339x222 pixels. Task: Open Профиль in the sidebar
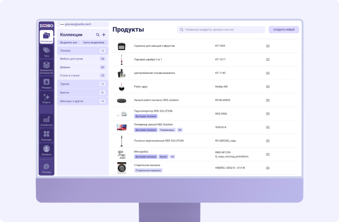pyautogui.click(x=46, y=150)
